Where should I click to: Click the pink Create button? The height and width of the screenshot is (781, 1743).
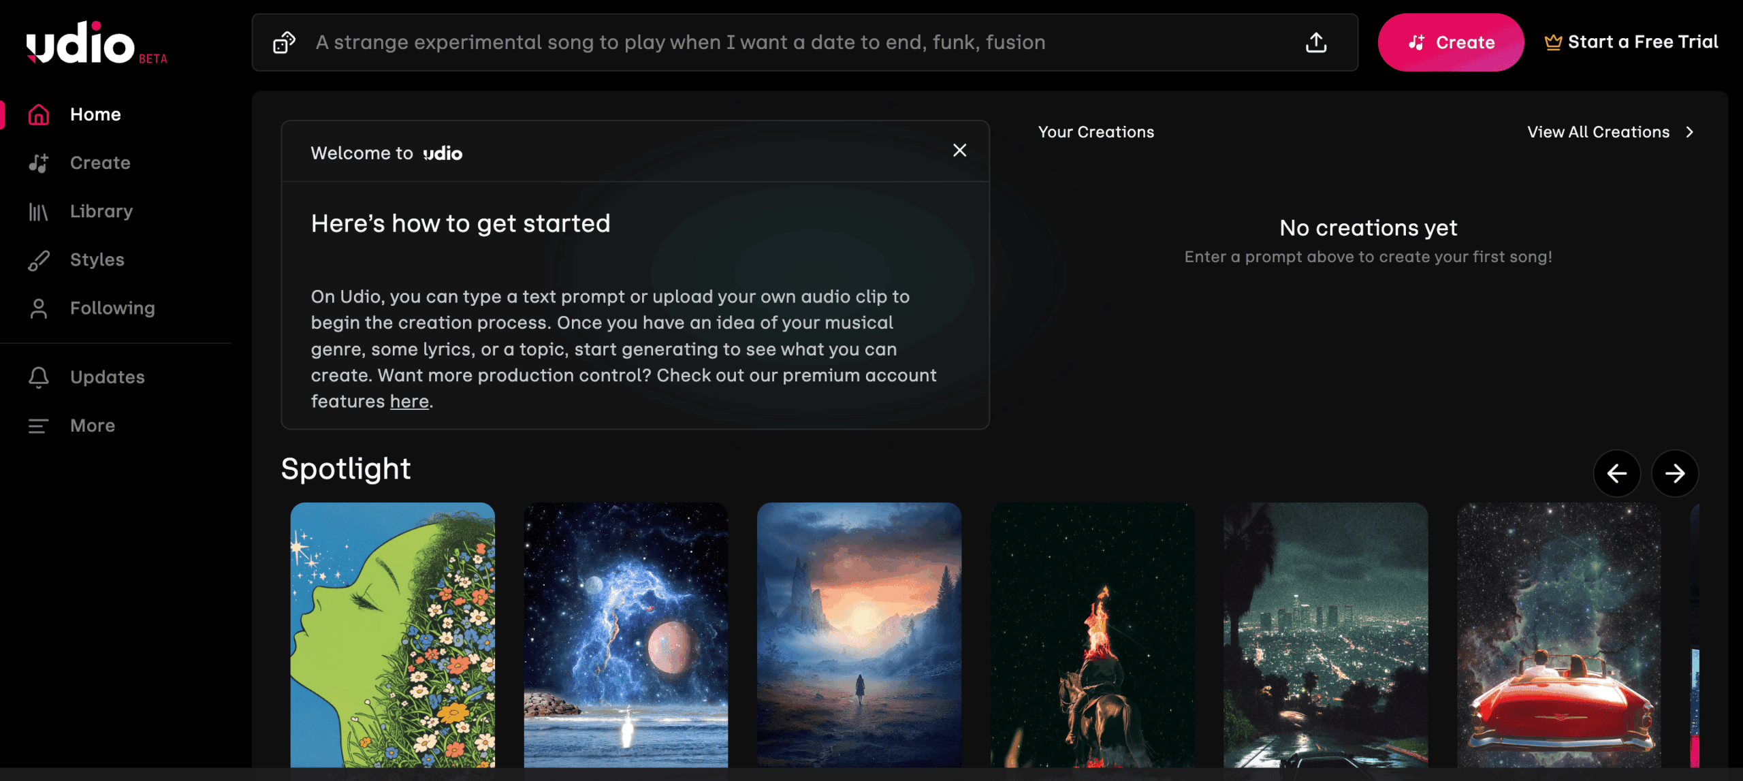(x=1451, y=42)
